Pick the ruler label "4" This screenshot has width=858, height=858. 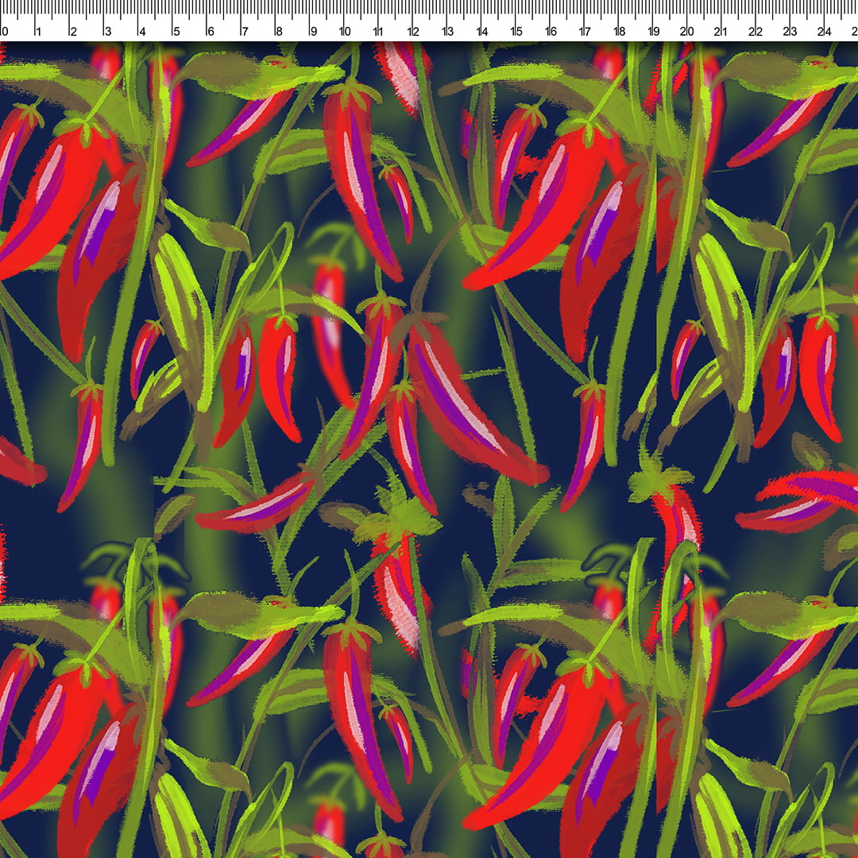click(141, 31)
